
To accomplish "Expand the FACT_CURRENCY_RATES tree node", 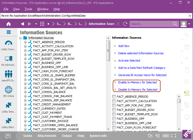I will click(25, 109).
